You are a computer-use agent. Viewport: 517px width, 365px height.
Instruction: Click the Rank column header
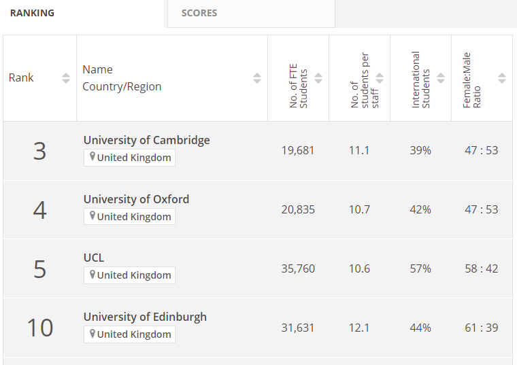[21, 78]
